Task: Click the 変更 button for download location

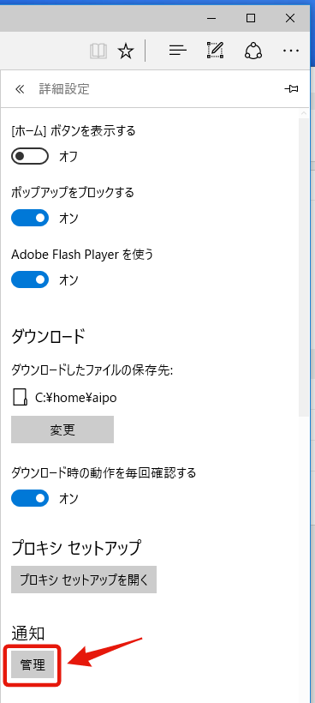Action: coord(62,430)
